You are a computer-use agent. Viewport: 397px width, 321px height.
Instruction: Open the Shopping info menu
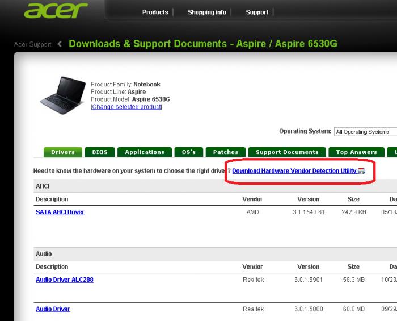[x=207, y=12]
